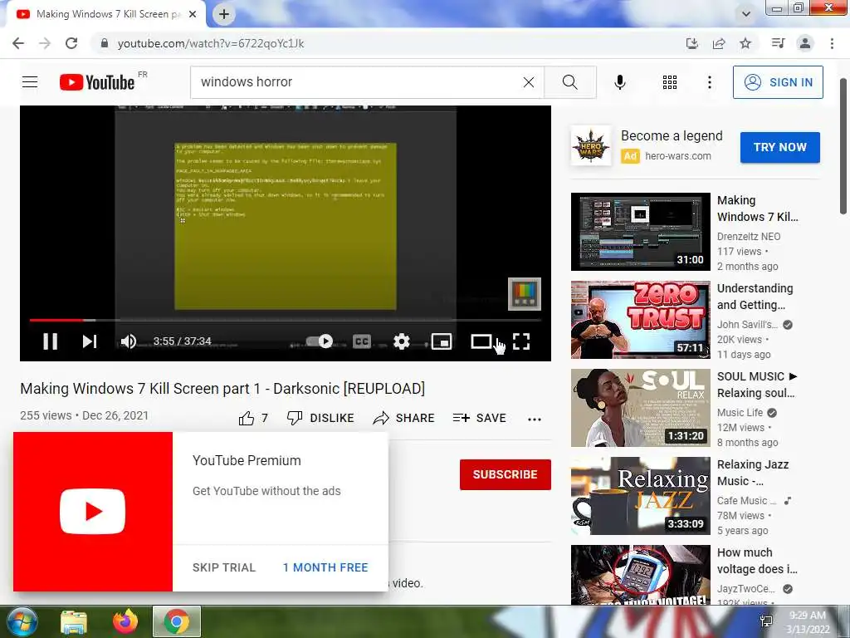Toggle closed captions CC button

point(362,341)
